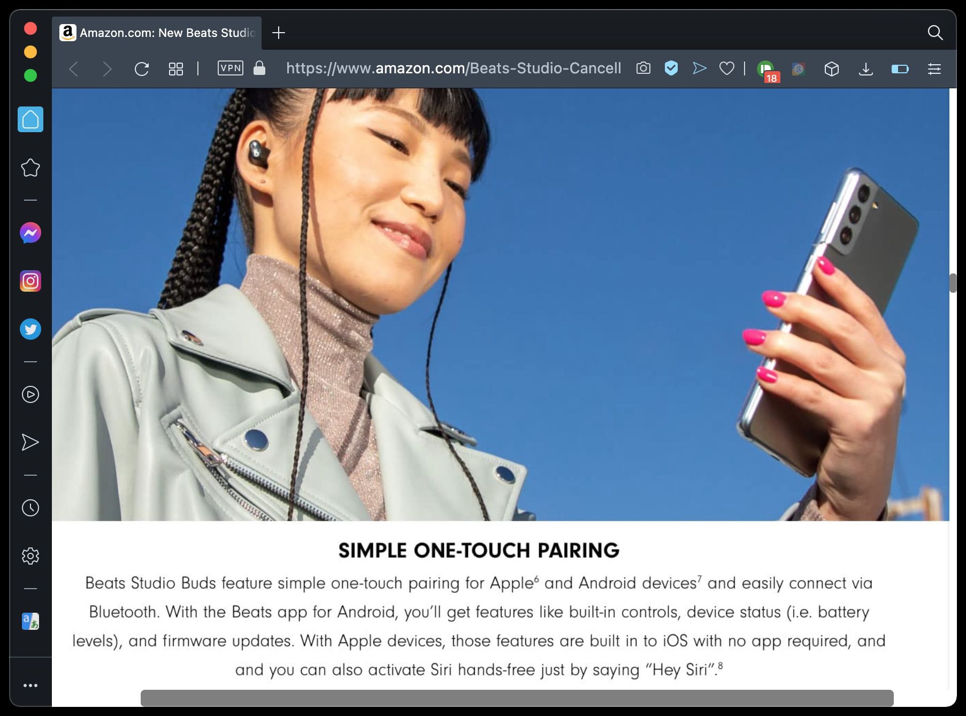Screen dimensions: 966x716
Task: Reload the Amazon page
Action: click(142, 69)
